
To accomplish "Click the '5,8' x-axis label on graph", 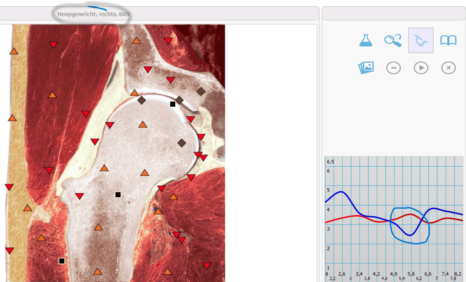I will tap(411, 274).
